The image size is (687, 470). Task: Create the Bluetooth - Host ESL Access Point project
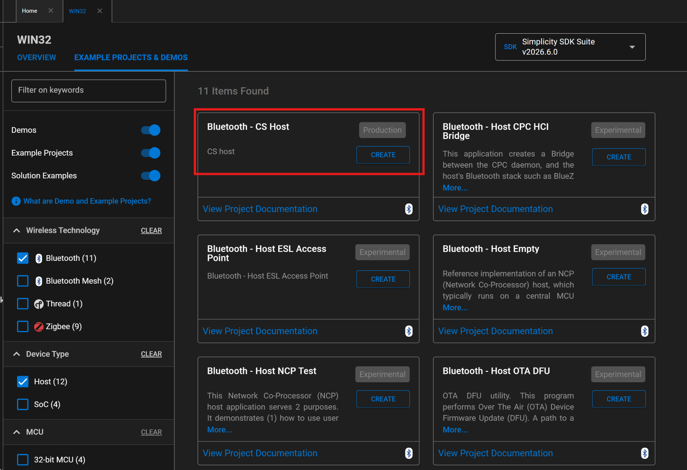pyautogui.click(x=383, y=279)
